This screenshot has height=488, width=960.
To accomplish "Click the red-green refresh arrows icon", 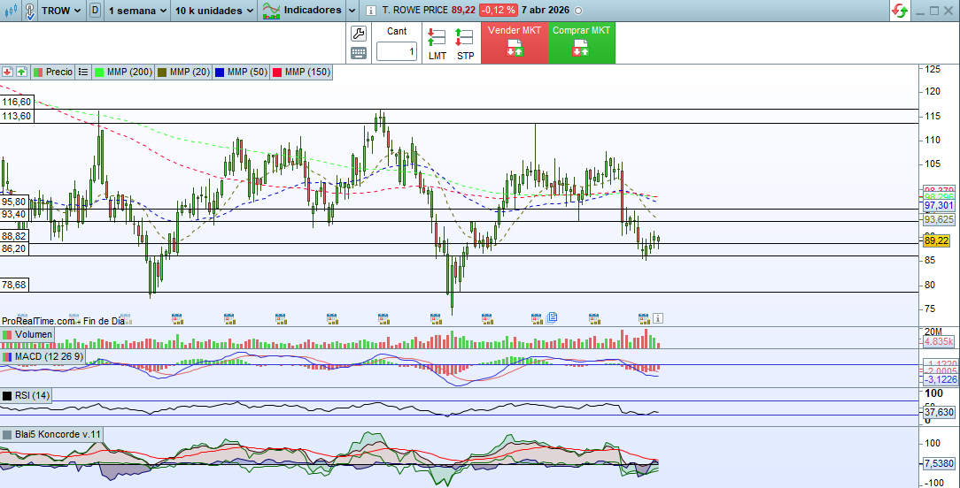I will 900,11.
